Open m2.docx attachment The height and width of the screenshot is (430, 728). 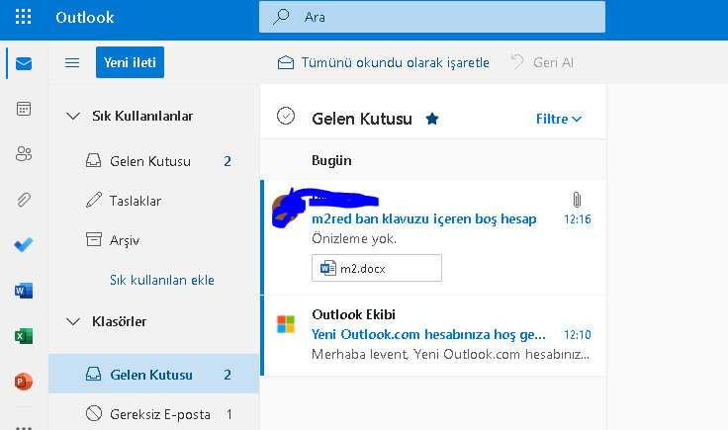(x=377, y=268)
